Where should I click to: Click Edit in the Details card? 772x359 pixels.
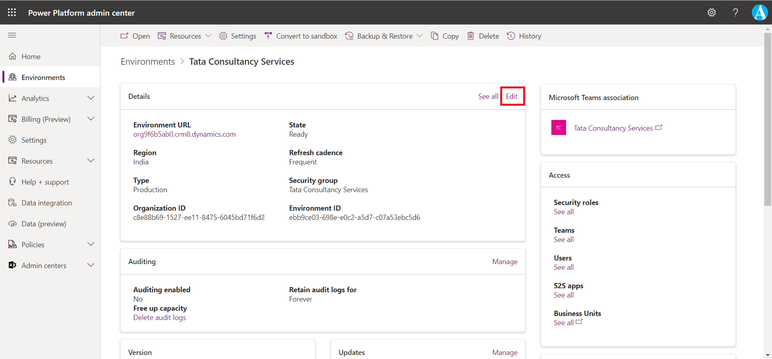[511, 96]
